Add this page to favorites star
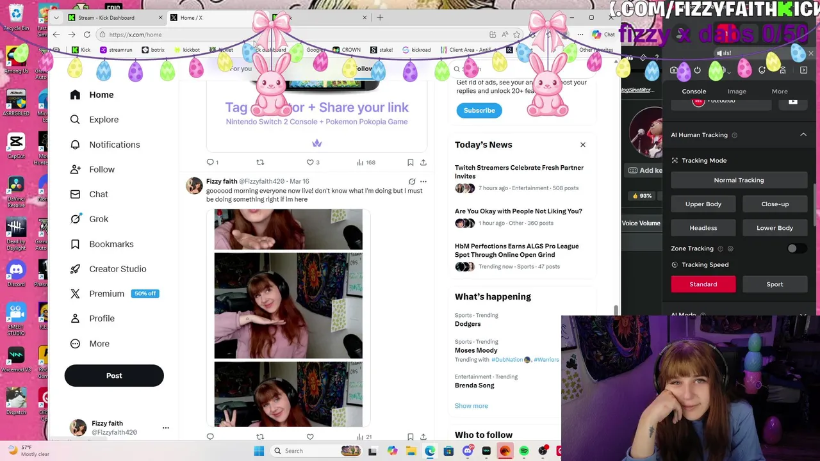Image resolution: width=820 pixels, height=461 pixels. click(516, 35)
